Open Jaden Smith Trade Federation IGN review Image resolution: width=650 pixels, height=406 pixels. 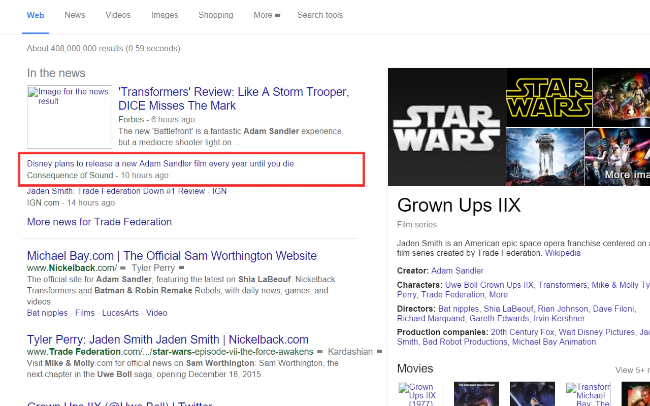[x=127, y=191]
